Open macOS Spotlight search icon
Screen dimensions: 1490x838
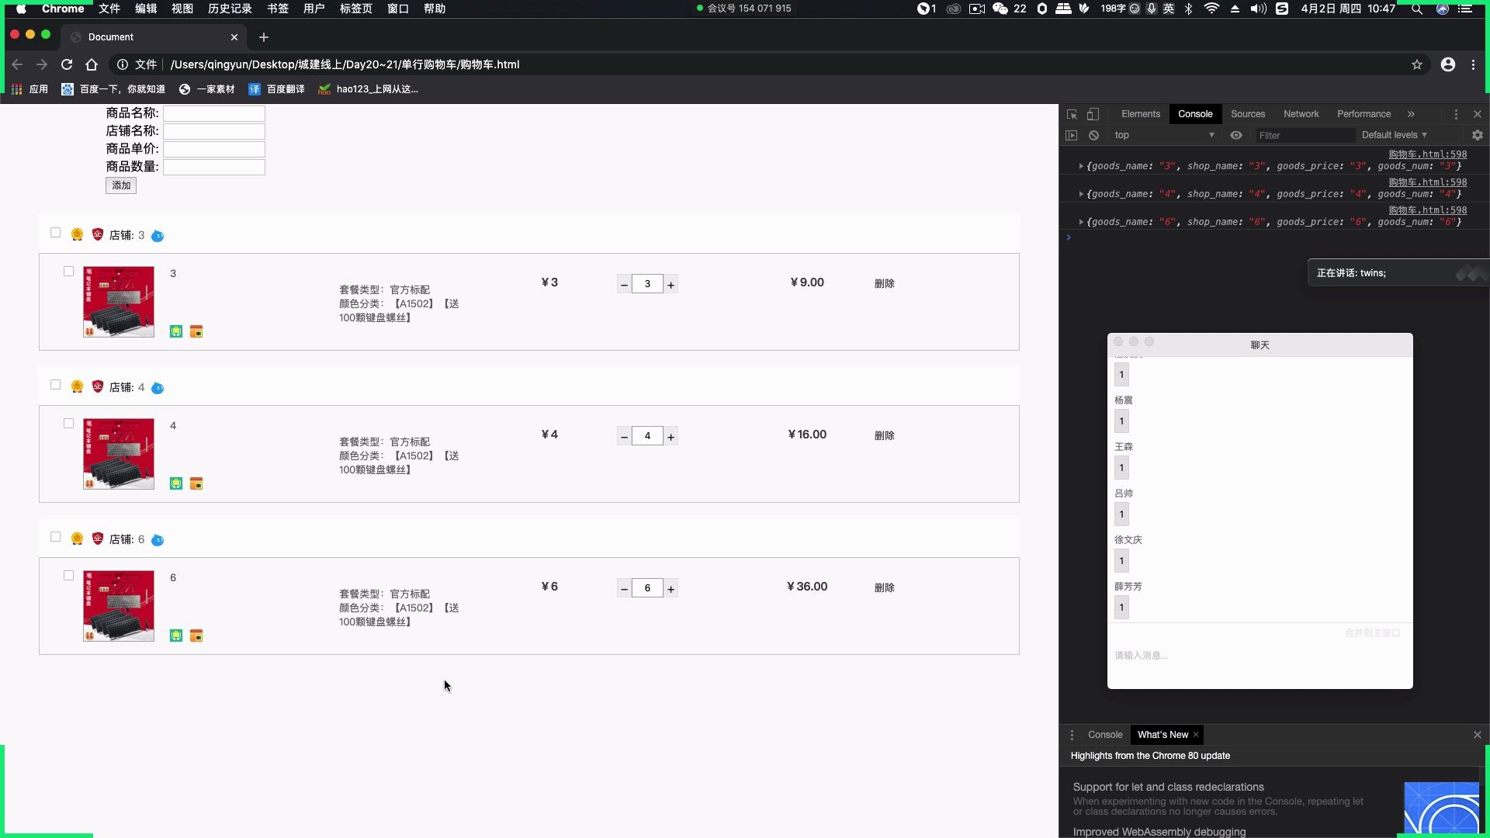[x=1417, y=9]
